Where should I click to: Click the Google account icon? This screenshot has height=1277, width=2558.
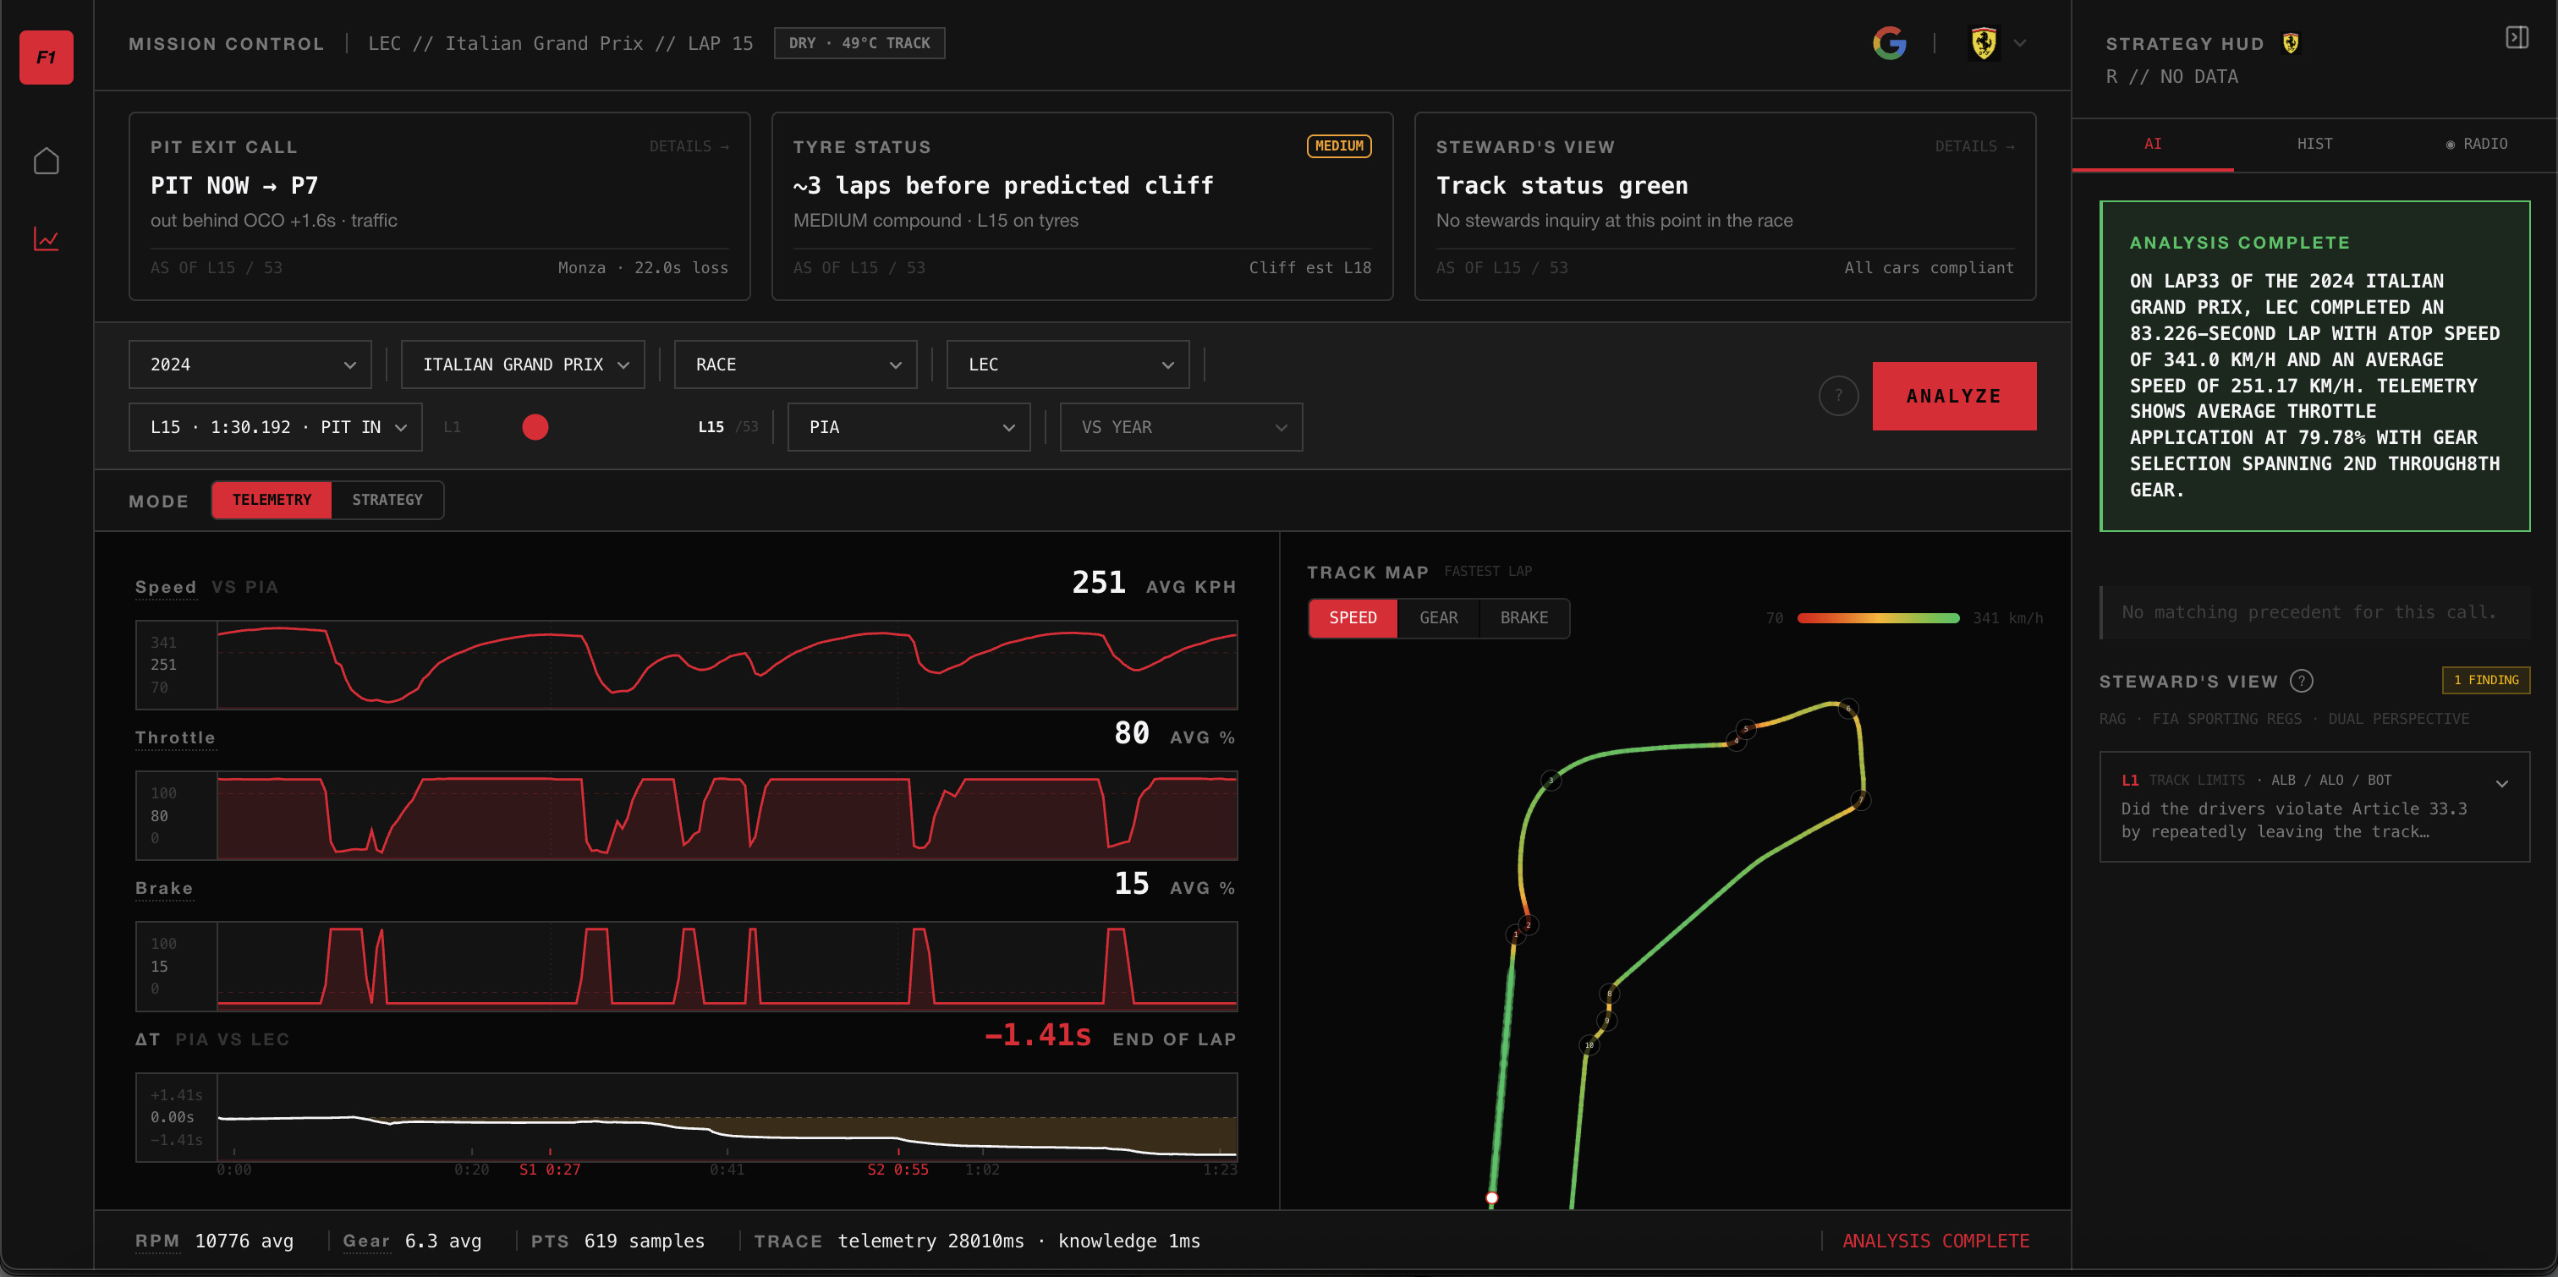[1889, 42]
